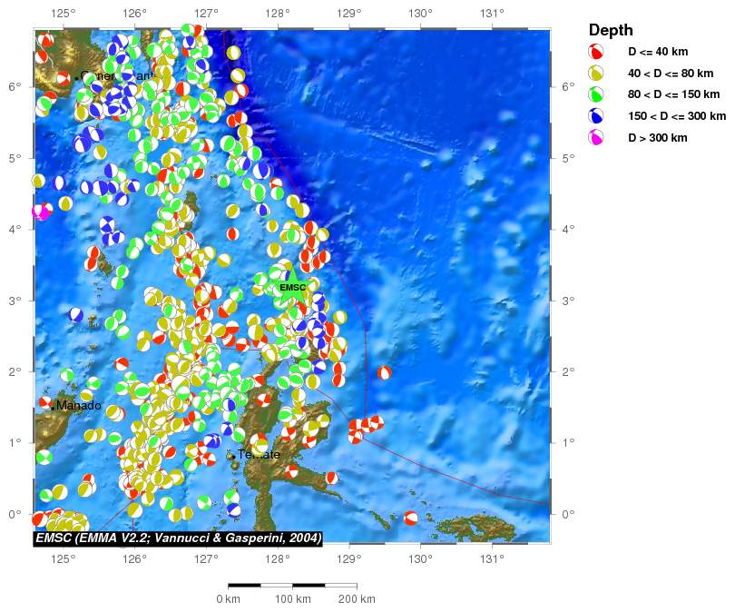
Task: Click the Depth legend title
Action: tap(611, 30)
